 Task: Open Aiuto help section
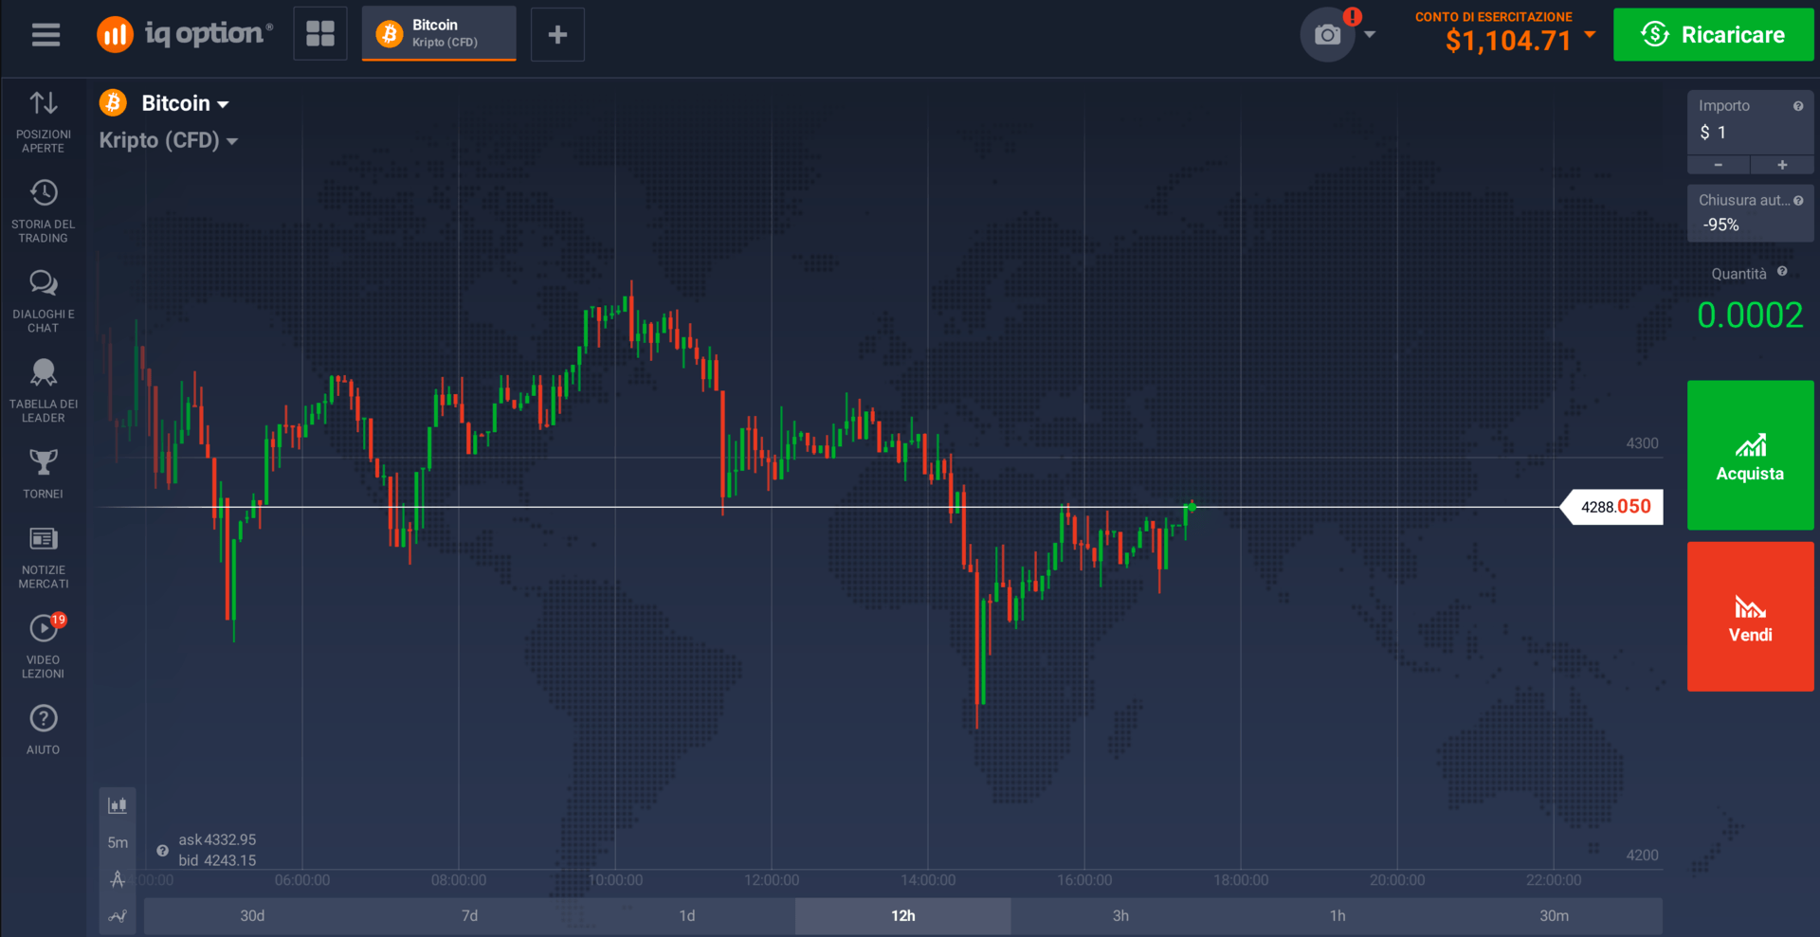(44, 730)
